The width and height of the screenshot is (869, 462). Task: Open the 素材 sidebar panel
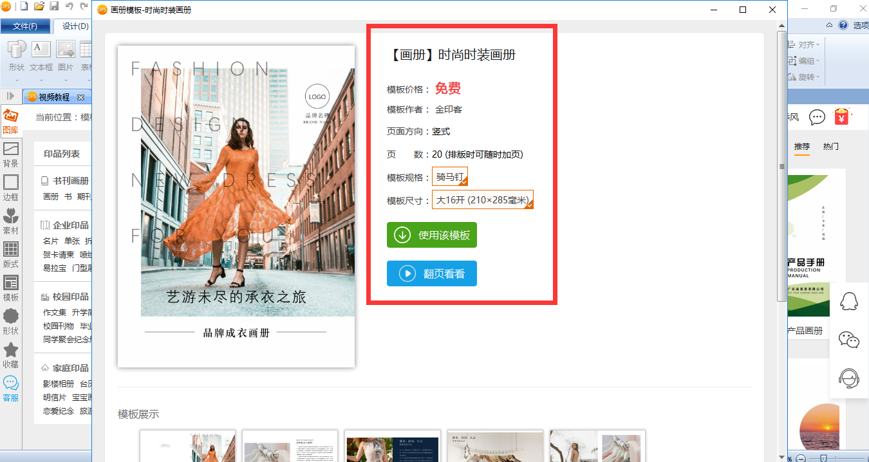[x=11, y=222]
